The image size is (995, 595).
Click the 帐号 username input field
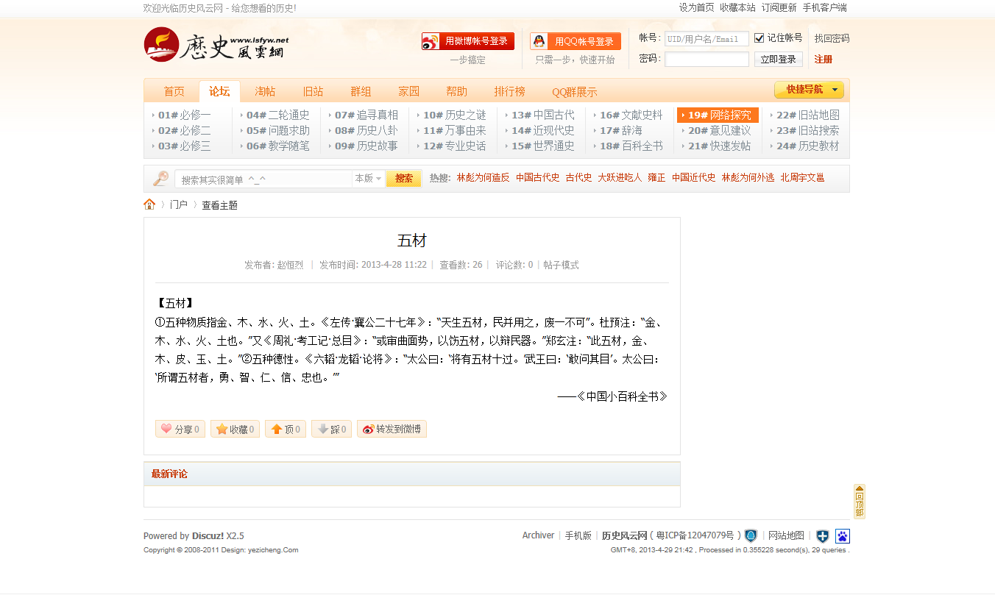pos(707,39)
